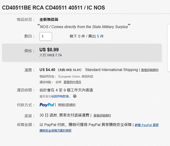Click the white side panel at right edge
170x146 pixels.
point(168,48)
